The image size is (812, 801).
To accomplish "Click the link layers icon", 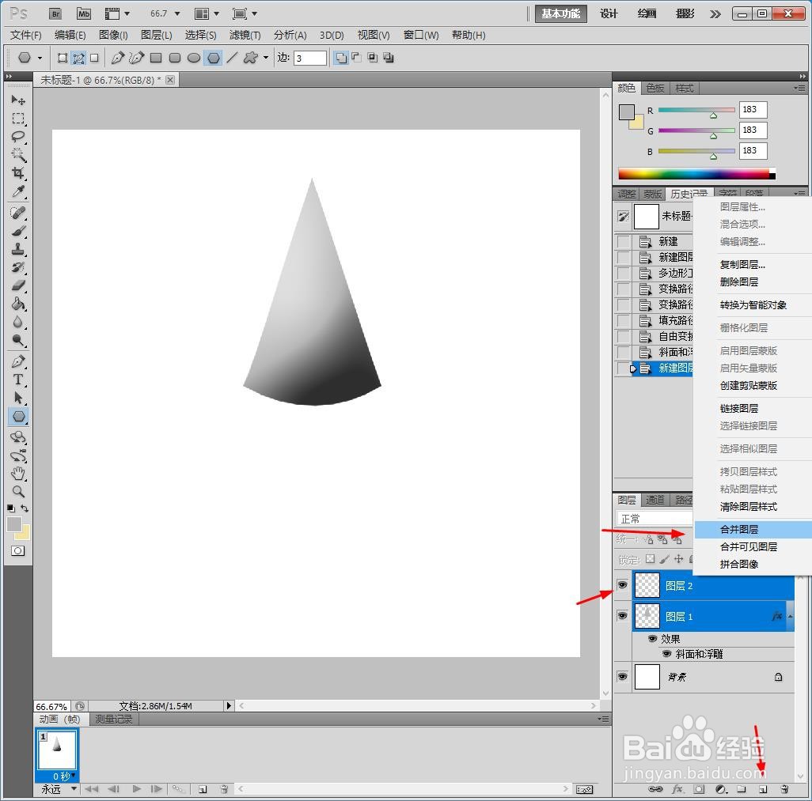I will coord(655,789).
